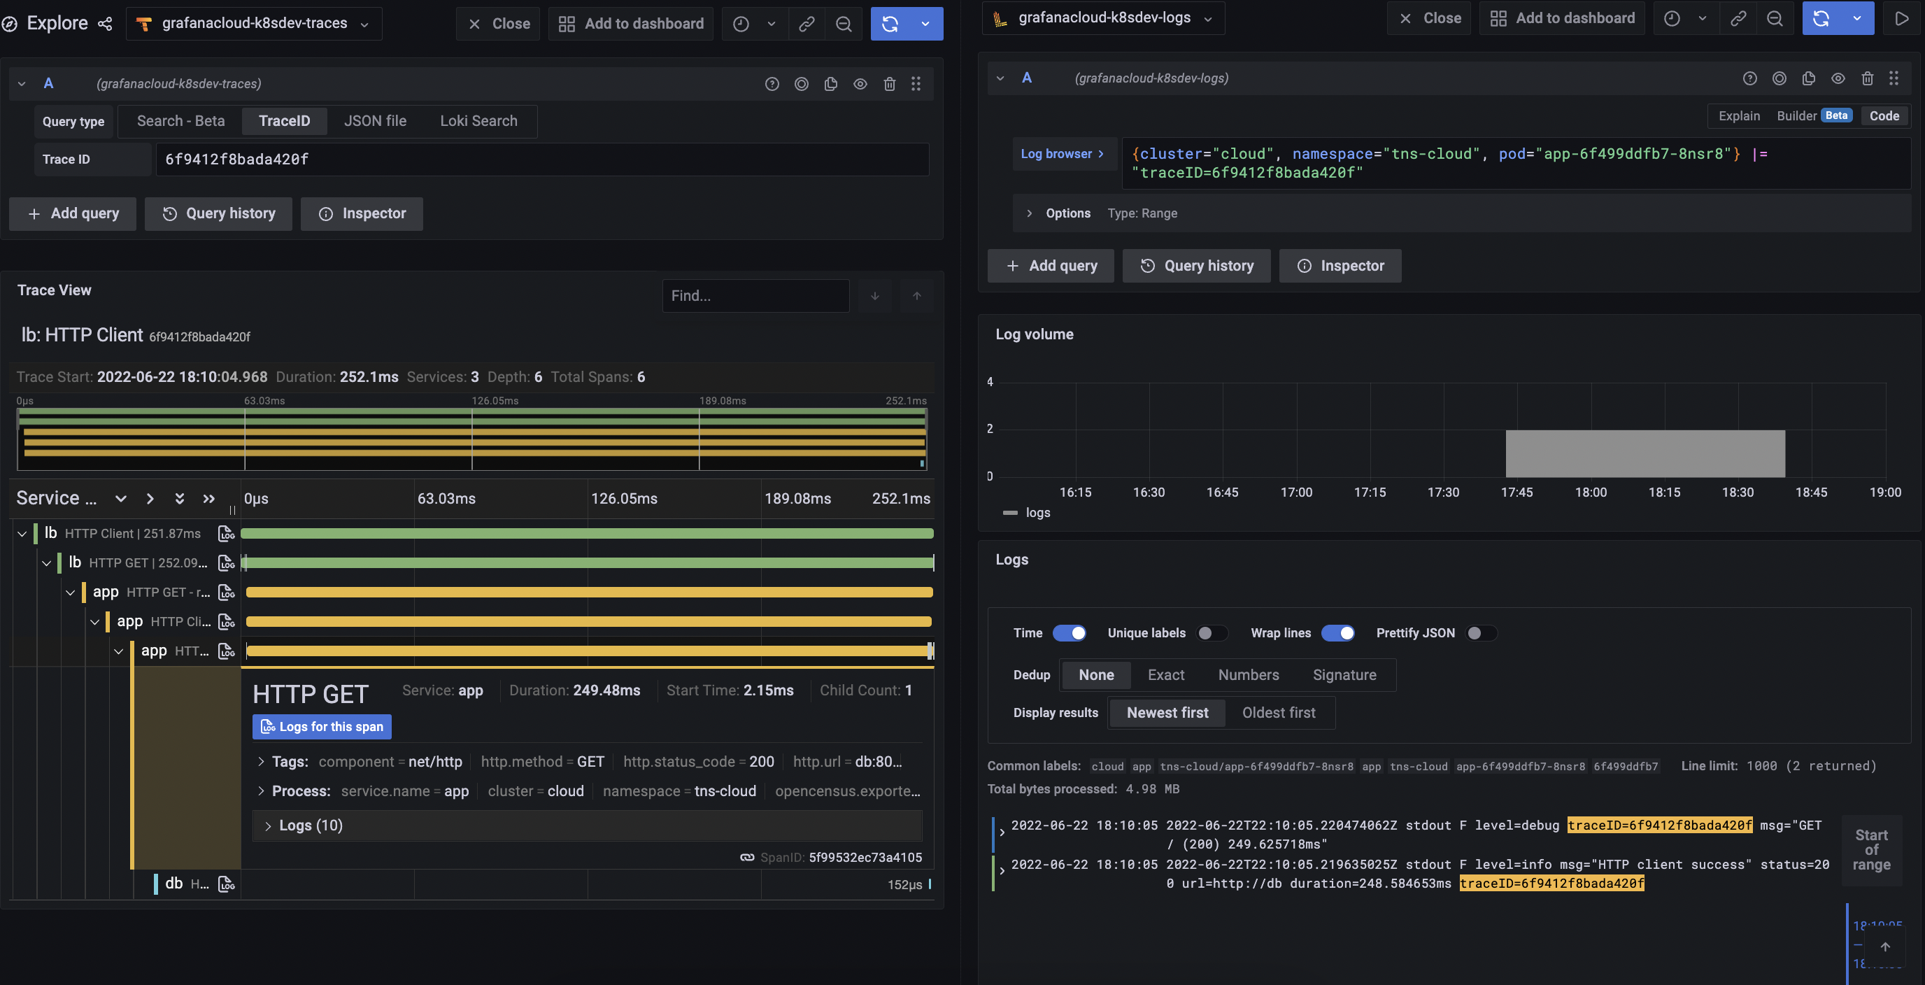Zoom out time range in traces pane
Viewport: 1925px width, 985px height.
844,24
